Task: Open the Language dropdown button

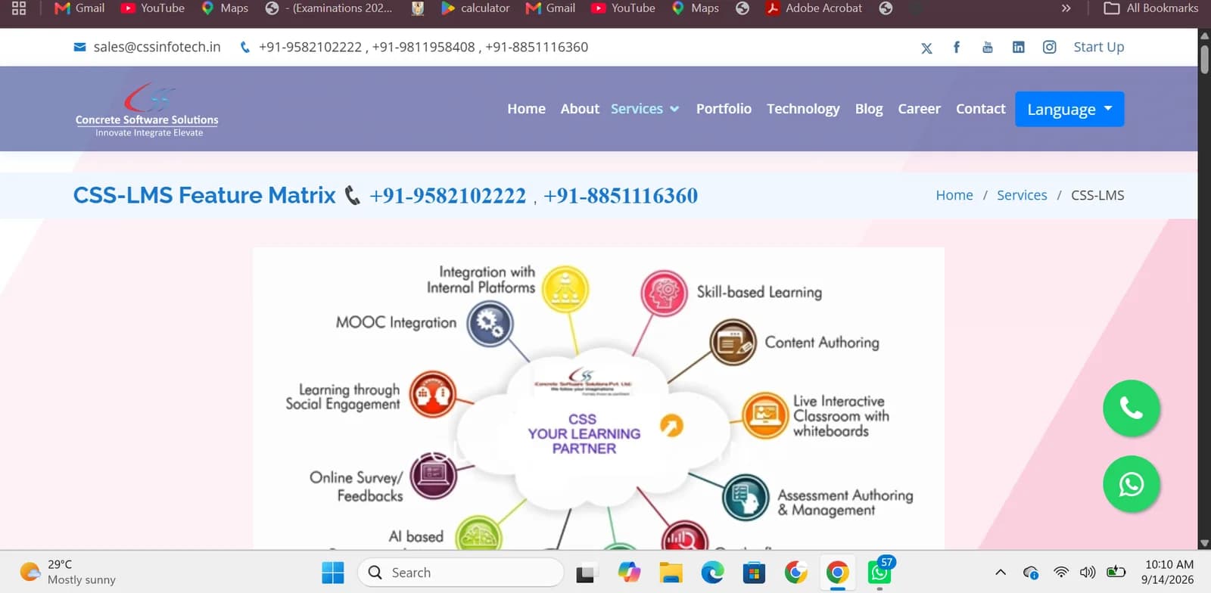Action: [x=1069, y=109]
